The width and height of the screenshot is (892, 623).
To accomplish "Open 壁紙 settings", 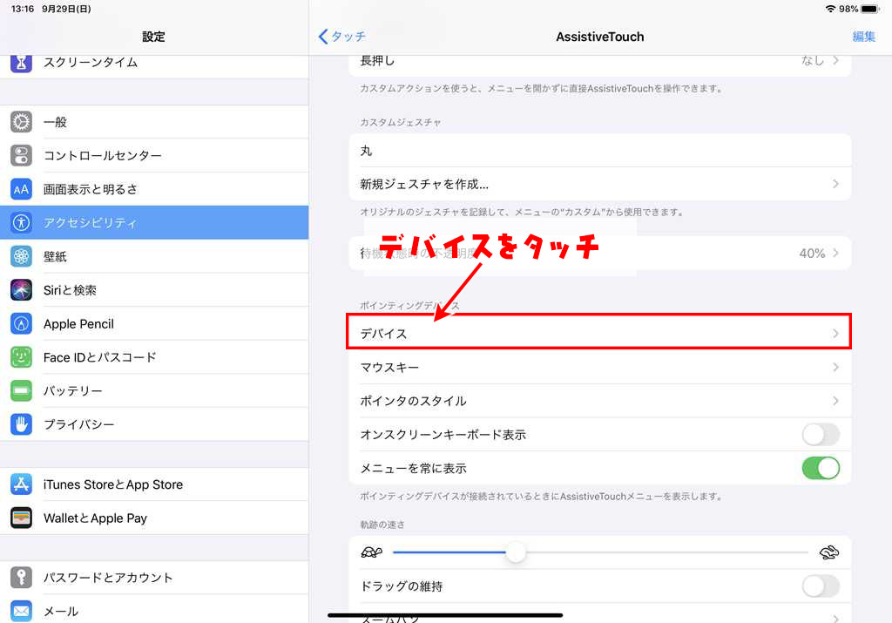I will click(x=154, y=256).
